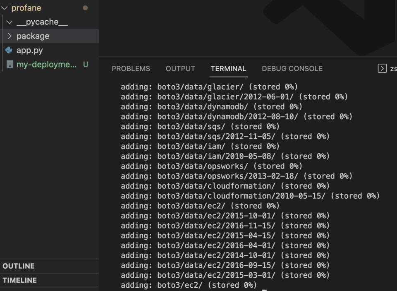397x291 pixels.
Task: Select the my-deployme file name in explorer
Action: (46, 65)
